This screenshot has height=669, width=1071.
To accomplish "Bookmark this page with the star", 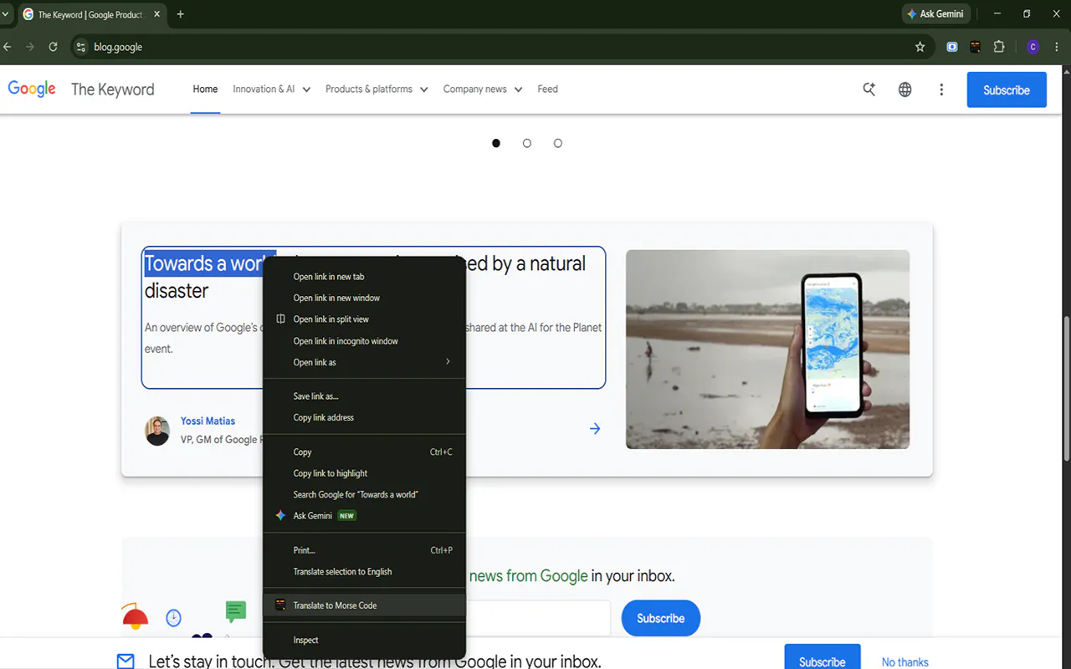I will coord(920,47).
